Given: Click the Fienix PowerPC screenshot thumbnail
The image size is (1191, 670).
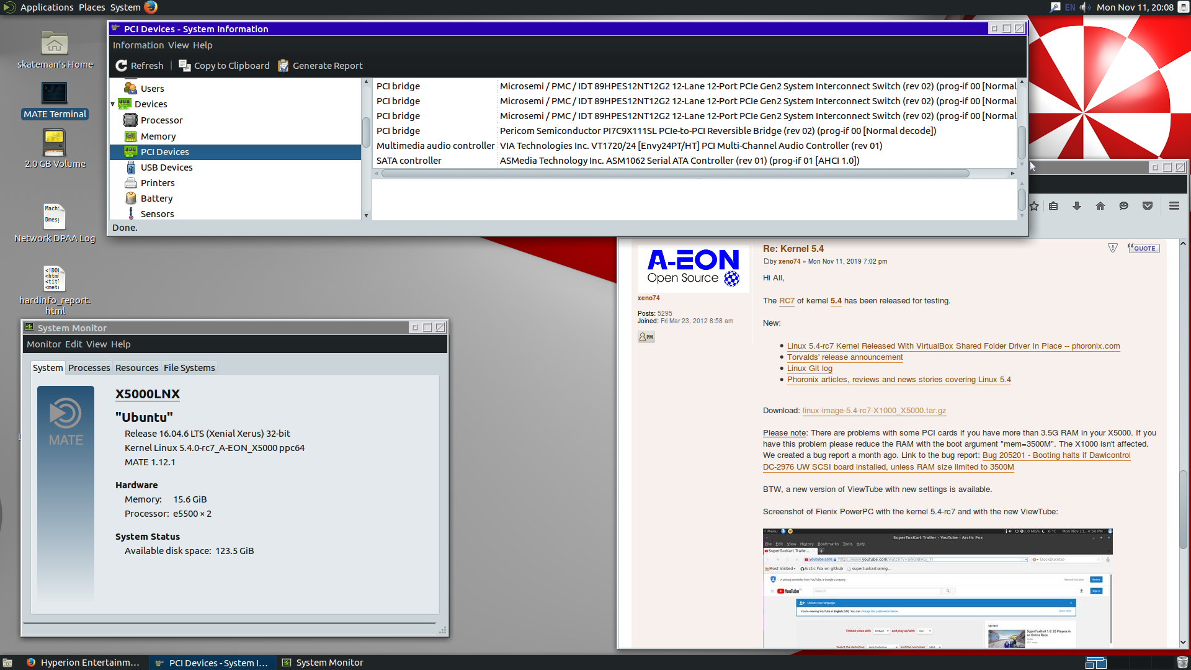Looking at the screenshot, I should [x=937, y=588].
